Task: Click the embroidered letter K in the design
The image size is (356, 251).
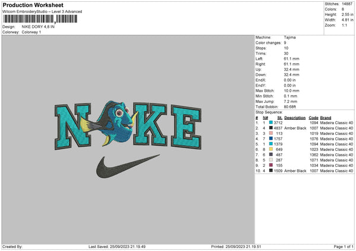Action: (x=150, y=124)
